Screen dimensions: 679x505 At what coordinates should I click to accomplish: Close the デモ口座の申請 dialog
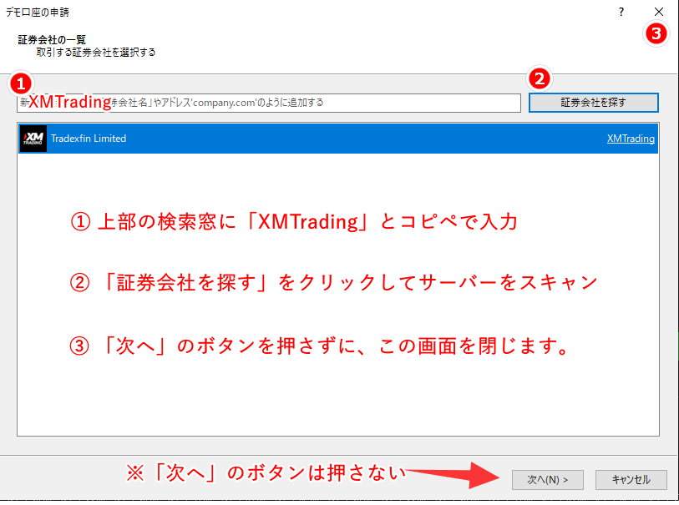coord(659,12)
